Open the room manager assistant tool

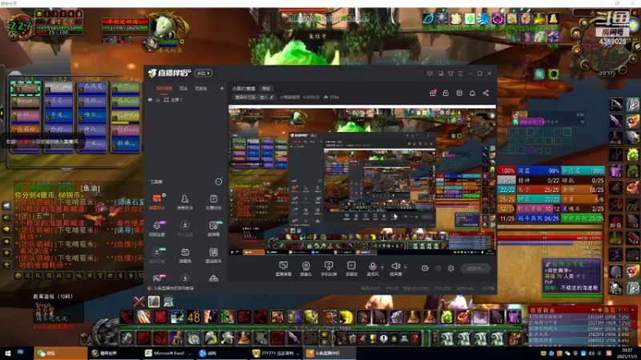185,202
